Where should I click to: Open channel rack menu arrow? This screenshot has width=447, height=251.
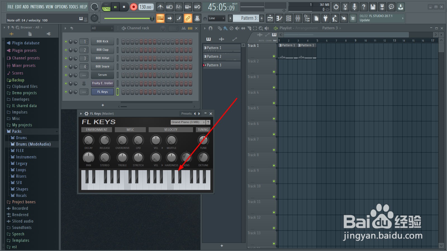[65, 28]
